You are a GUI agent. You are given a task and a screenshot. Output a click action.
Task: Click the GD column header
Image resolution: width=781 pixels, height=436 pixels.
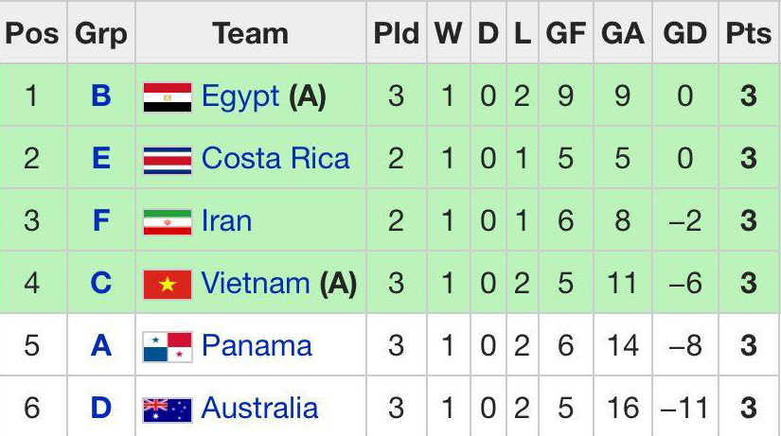click(x=684, y=33)
